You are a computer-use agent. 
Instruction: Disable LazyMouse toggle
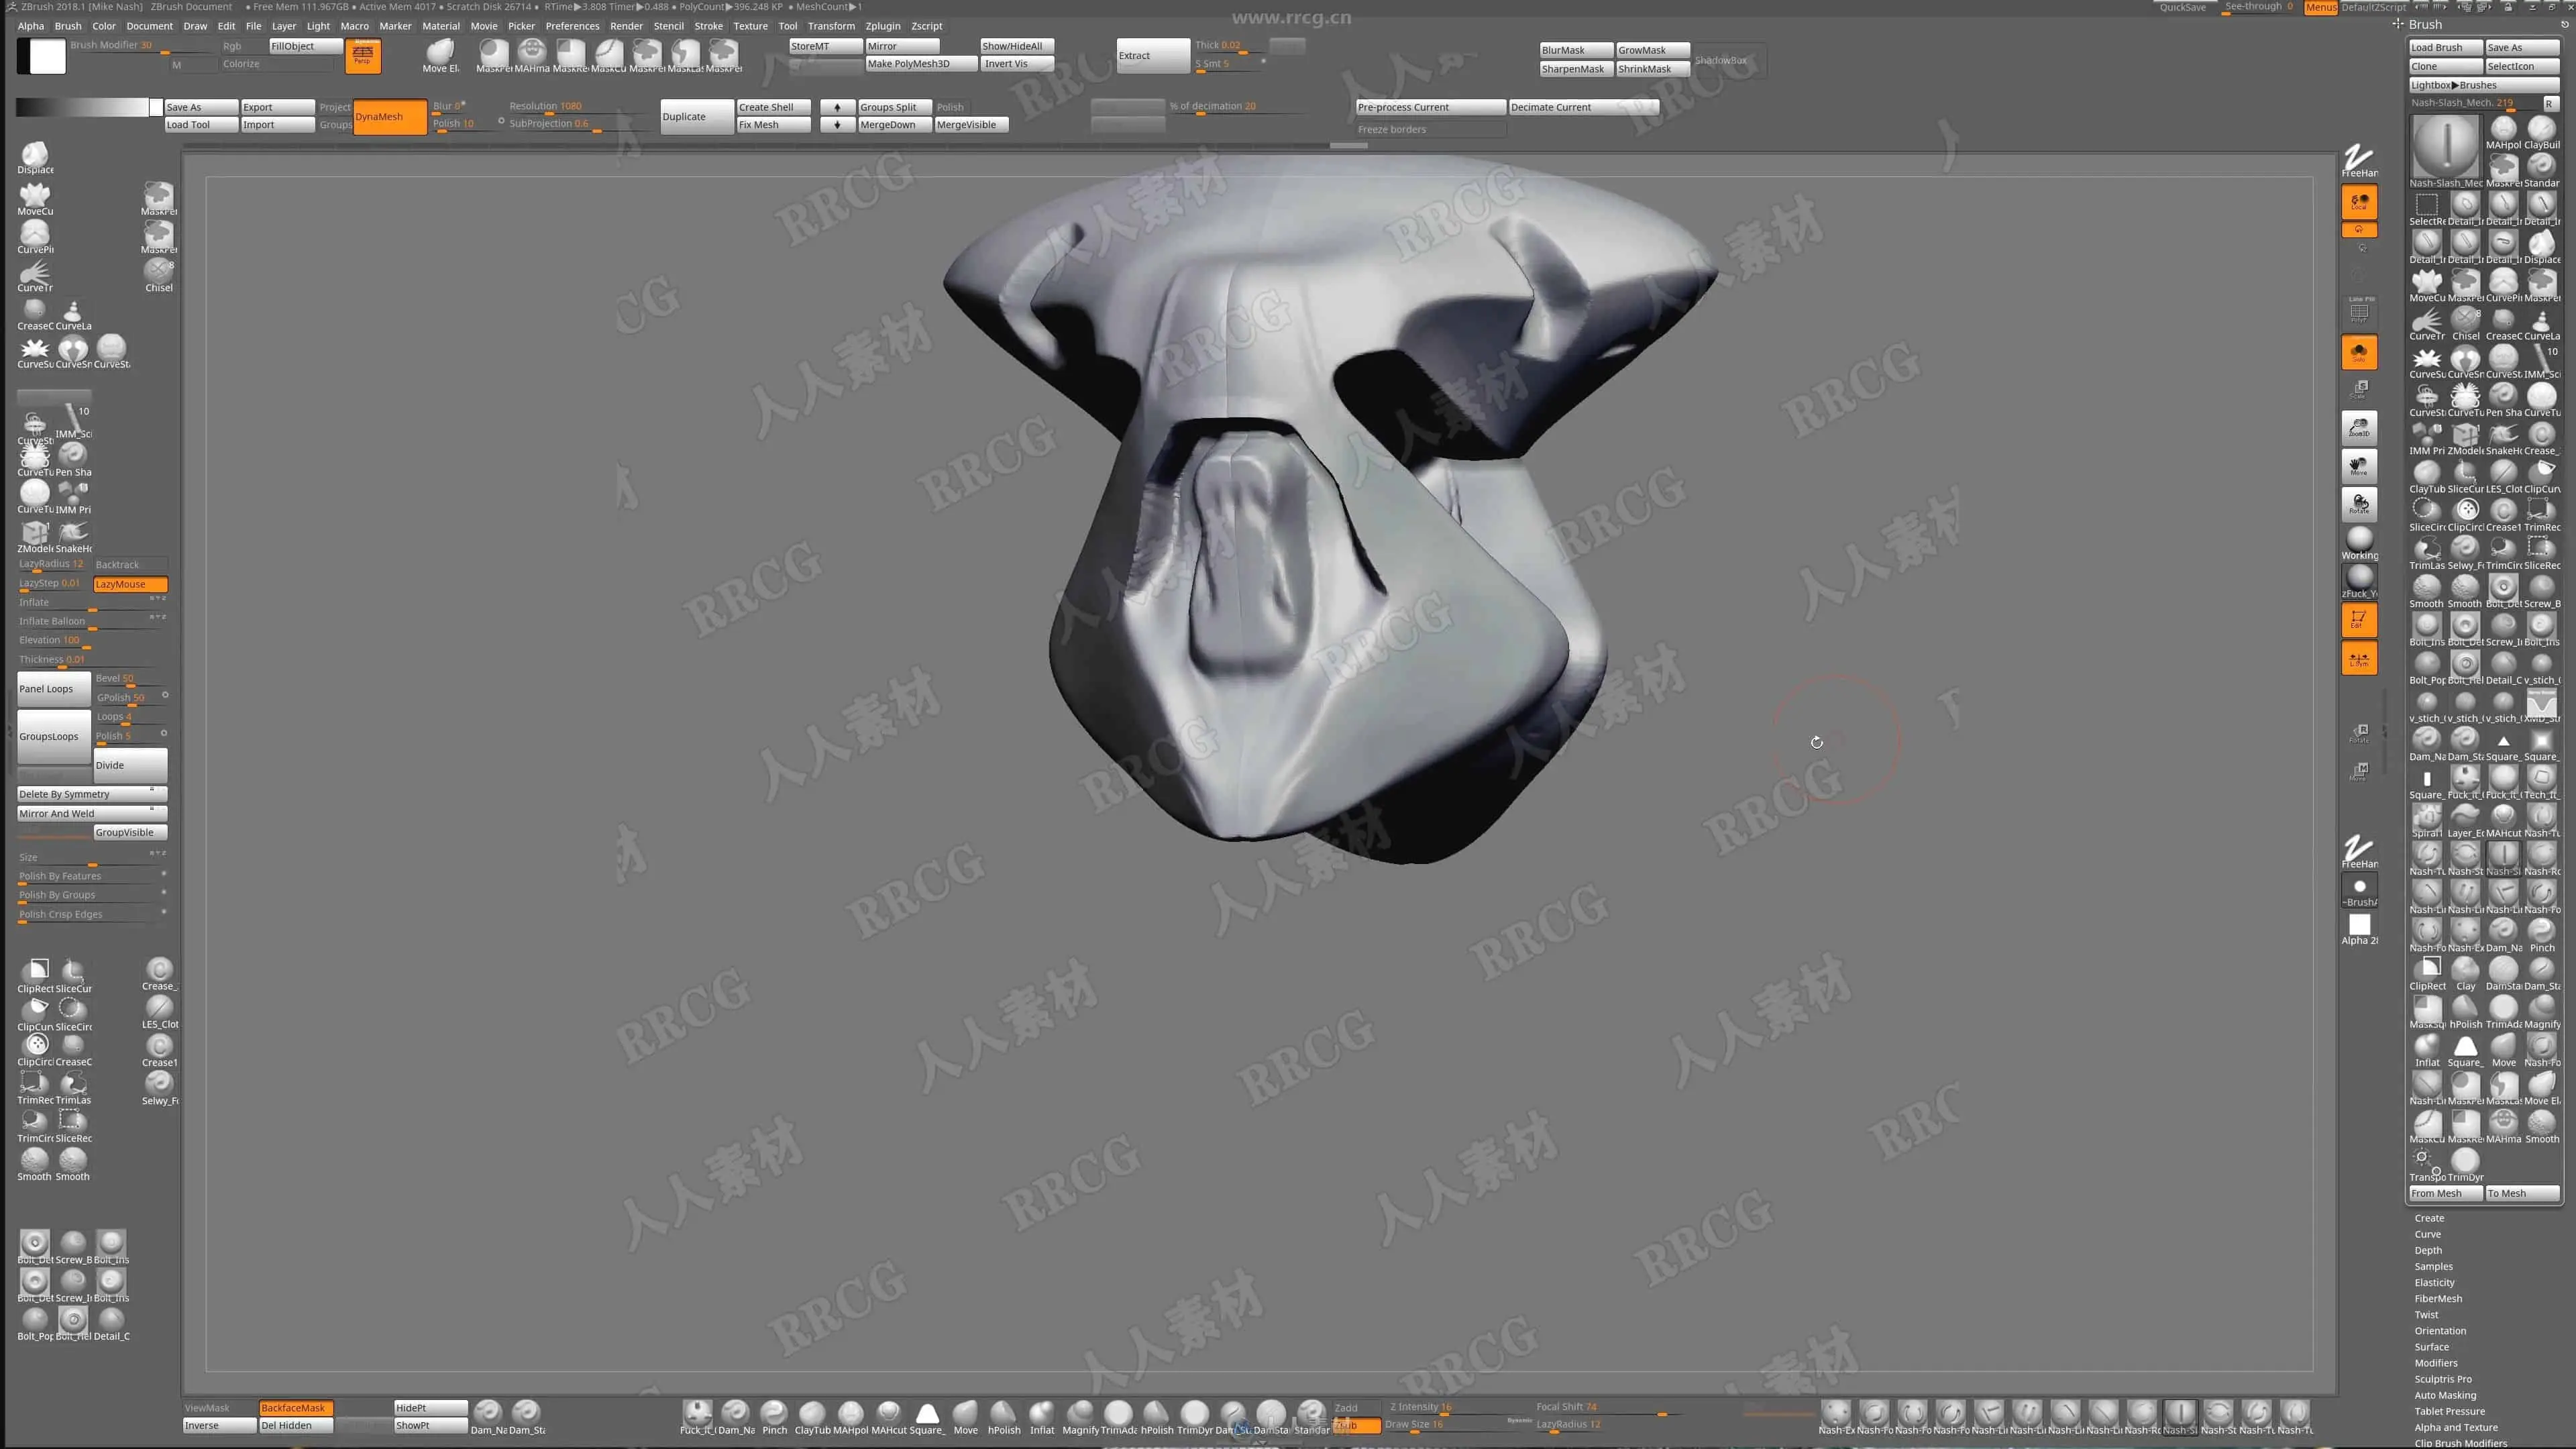click(x=130, y=584)
